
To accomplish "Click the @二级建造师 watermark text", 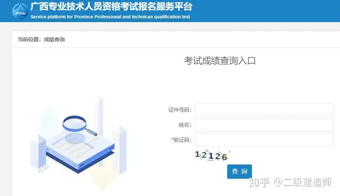I will click(x=303, y=182).
